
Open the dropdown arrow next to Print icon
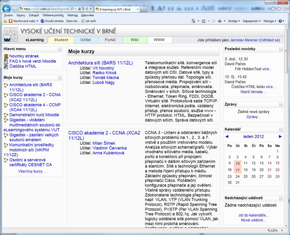pos(225,21)
